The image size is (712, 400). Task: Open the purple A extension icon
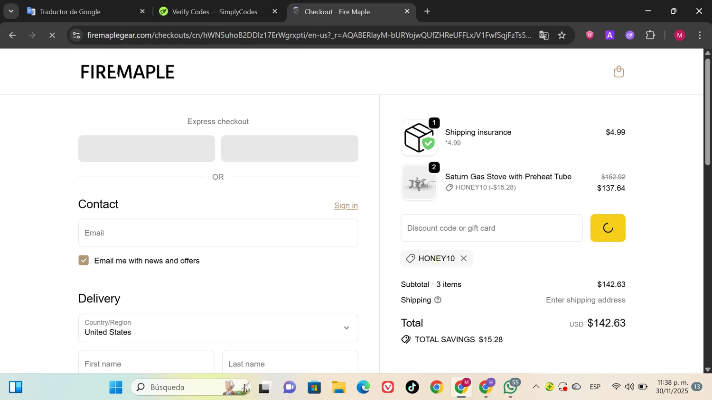[x=609, y=35]
